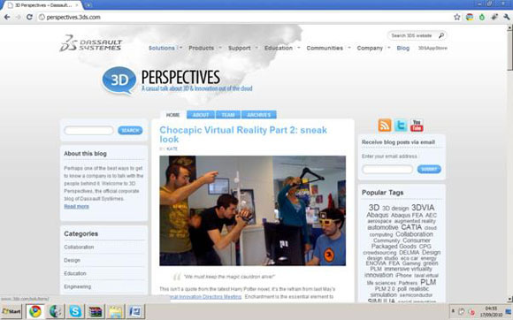Screen dimensions: 513x320
Task: Open Chrome wrench settings menu
Action: pos(507,17)
